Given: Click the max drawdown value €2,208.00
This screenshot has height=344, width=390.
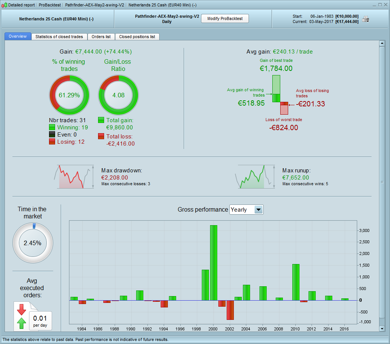Looking at the screenshot, I should [115, 178].
